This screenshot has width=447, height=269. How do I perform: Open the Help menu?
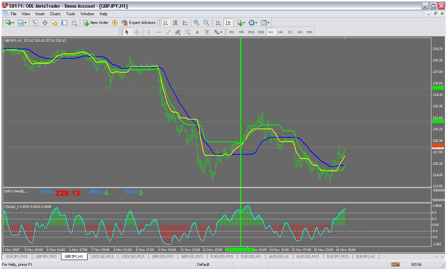(103, 14)
